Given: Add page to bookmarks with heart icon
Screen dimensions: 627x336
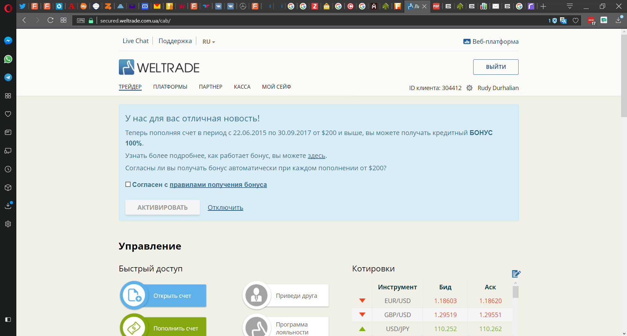Looking at the screenshot, I should point(575,21).
